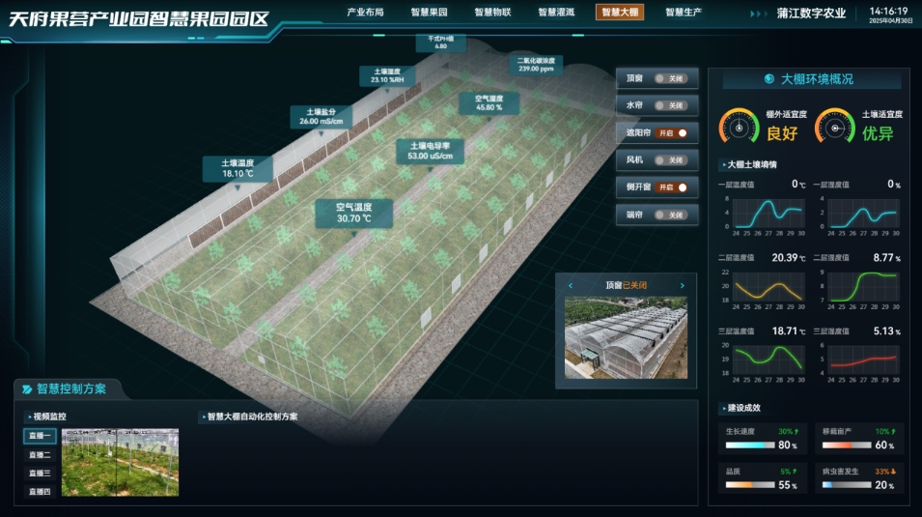Viewport: 922px width, 517px height.
Task: Turn off the 遮阳帘 switch
Action: pyautogui.click(x=673, y=133)
